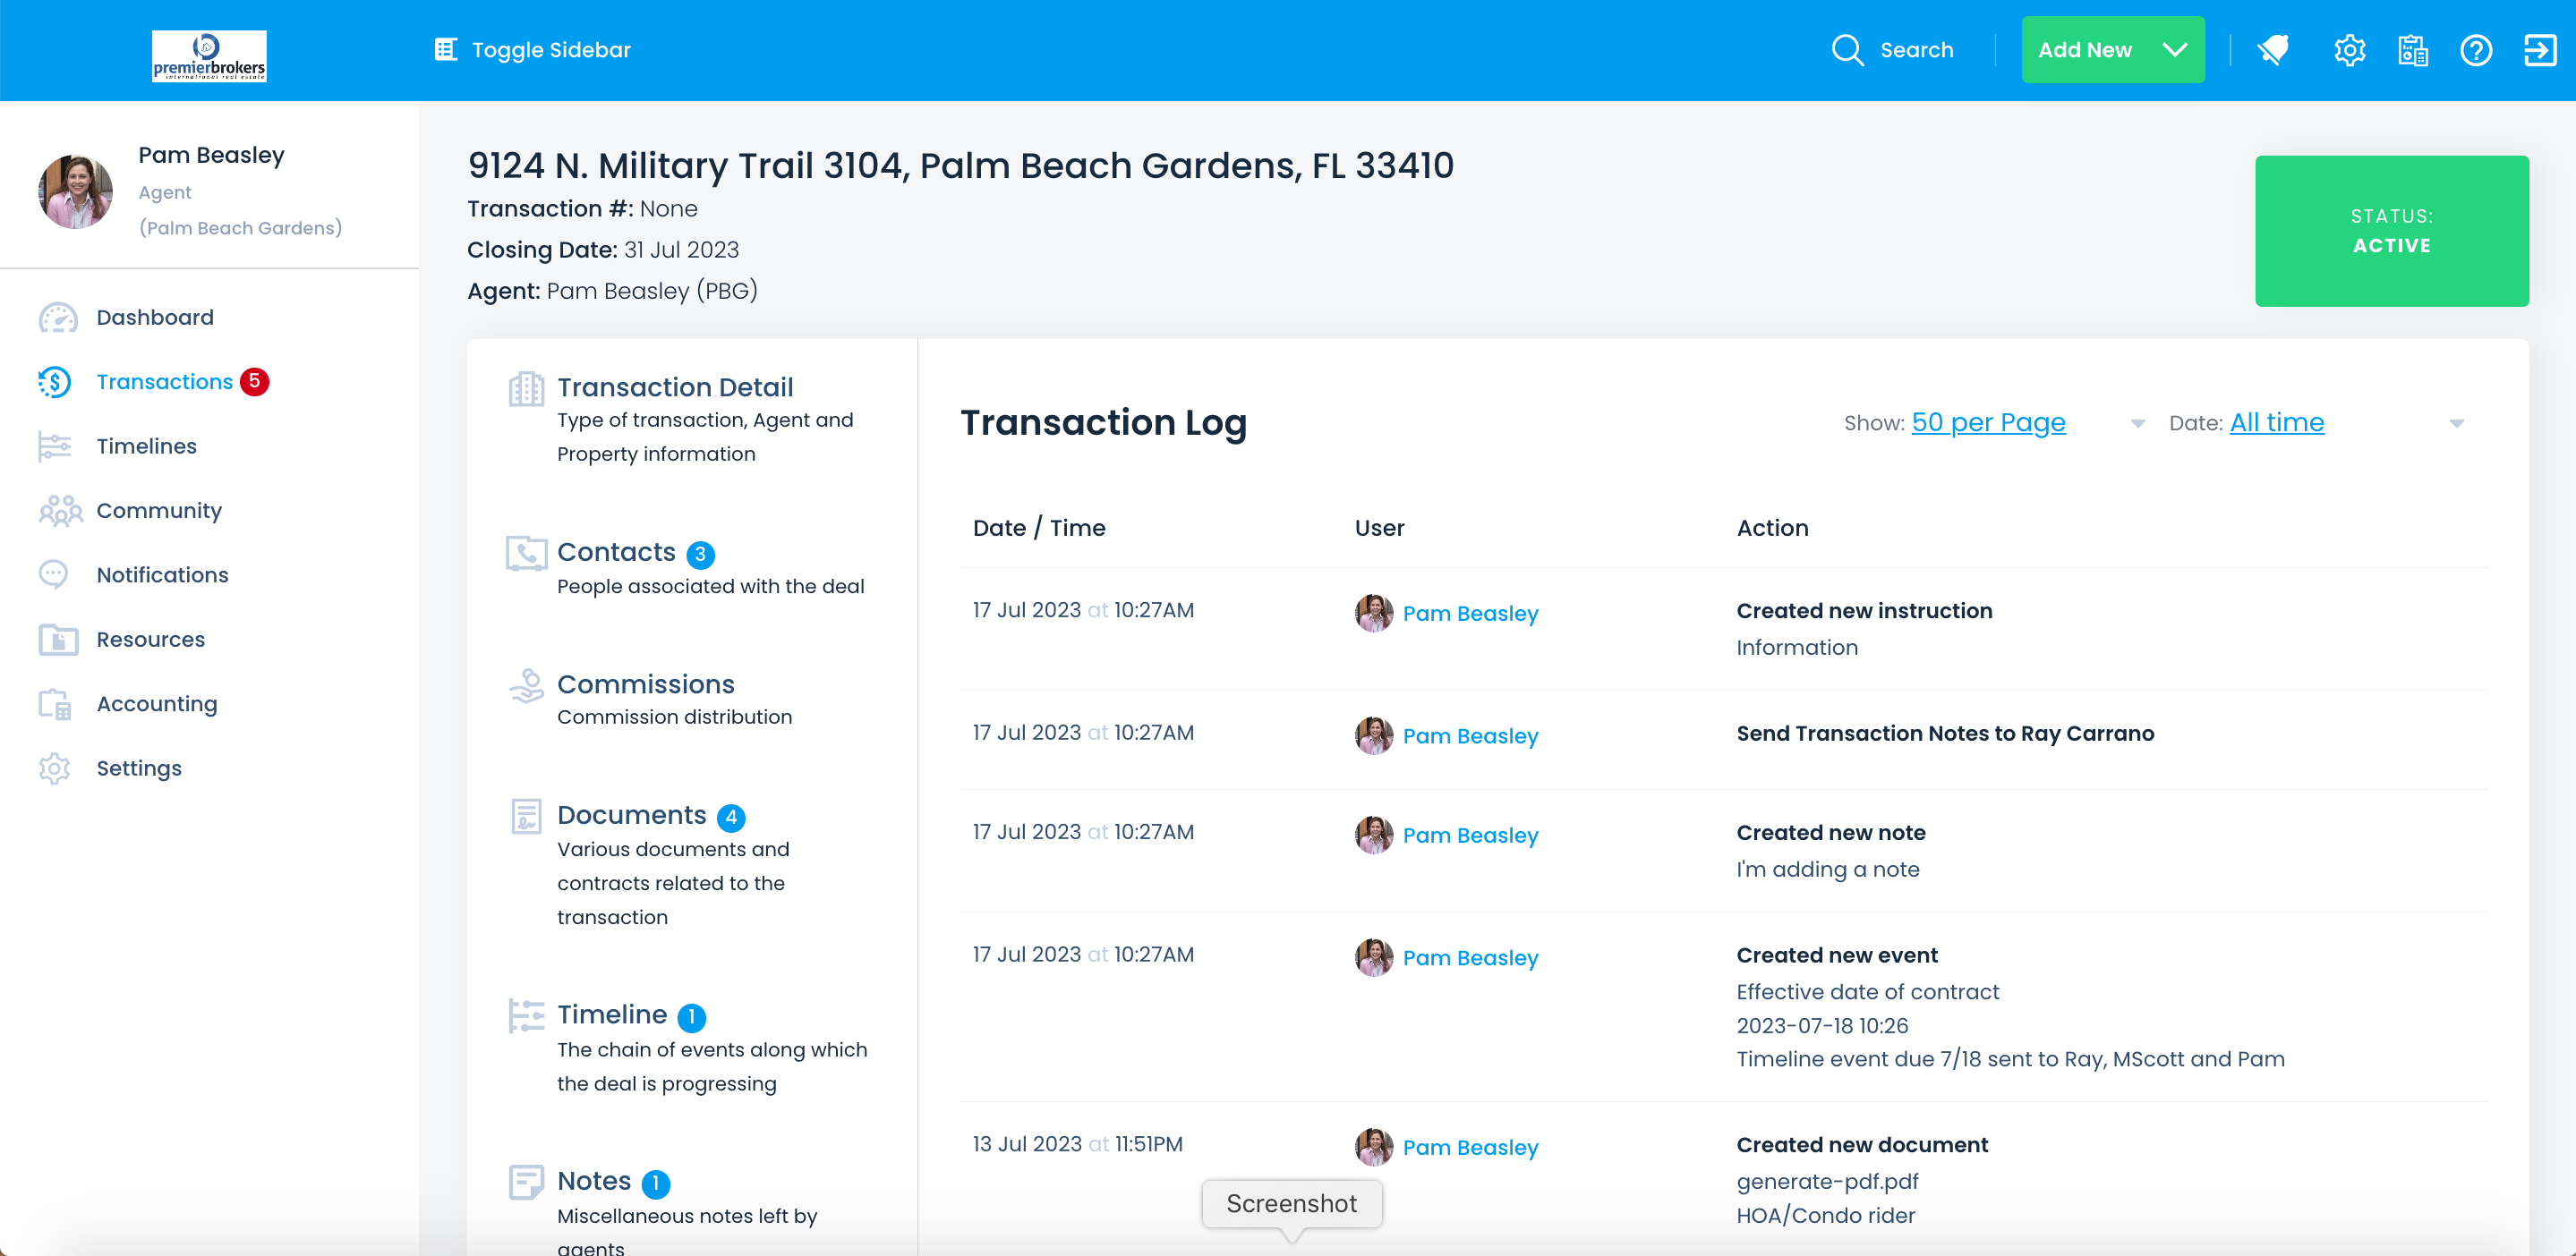Click the '13 Jul 2023 at 11:51PM' timestamp
This screenshot has height=1256, width=2576.
(1077, 1145)
